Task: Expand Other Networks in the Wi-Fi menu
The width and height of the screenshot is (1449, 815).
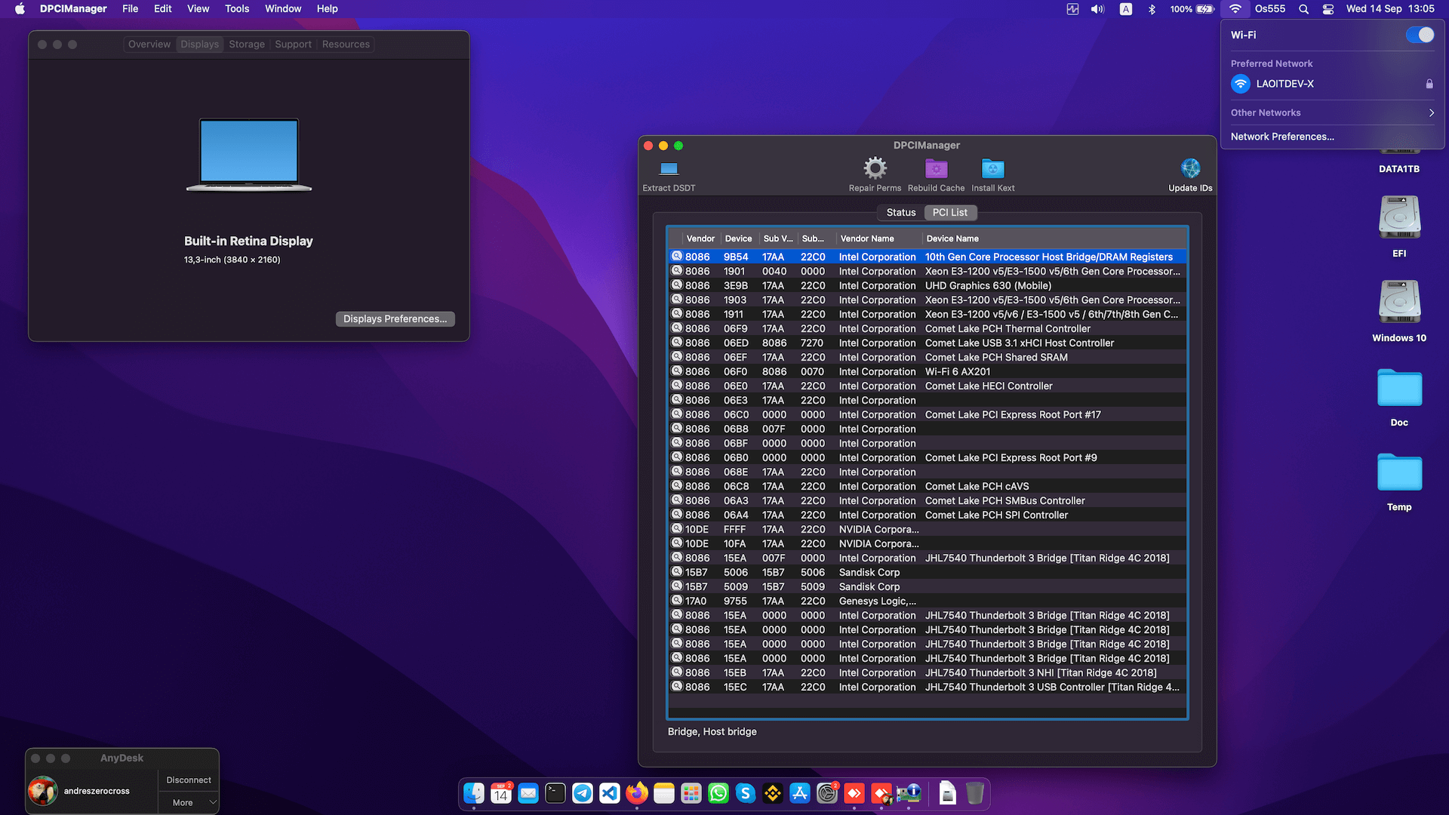Action: [1333, 112]
